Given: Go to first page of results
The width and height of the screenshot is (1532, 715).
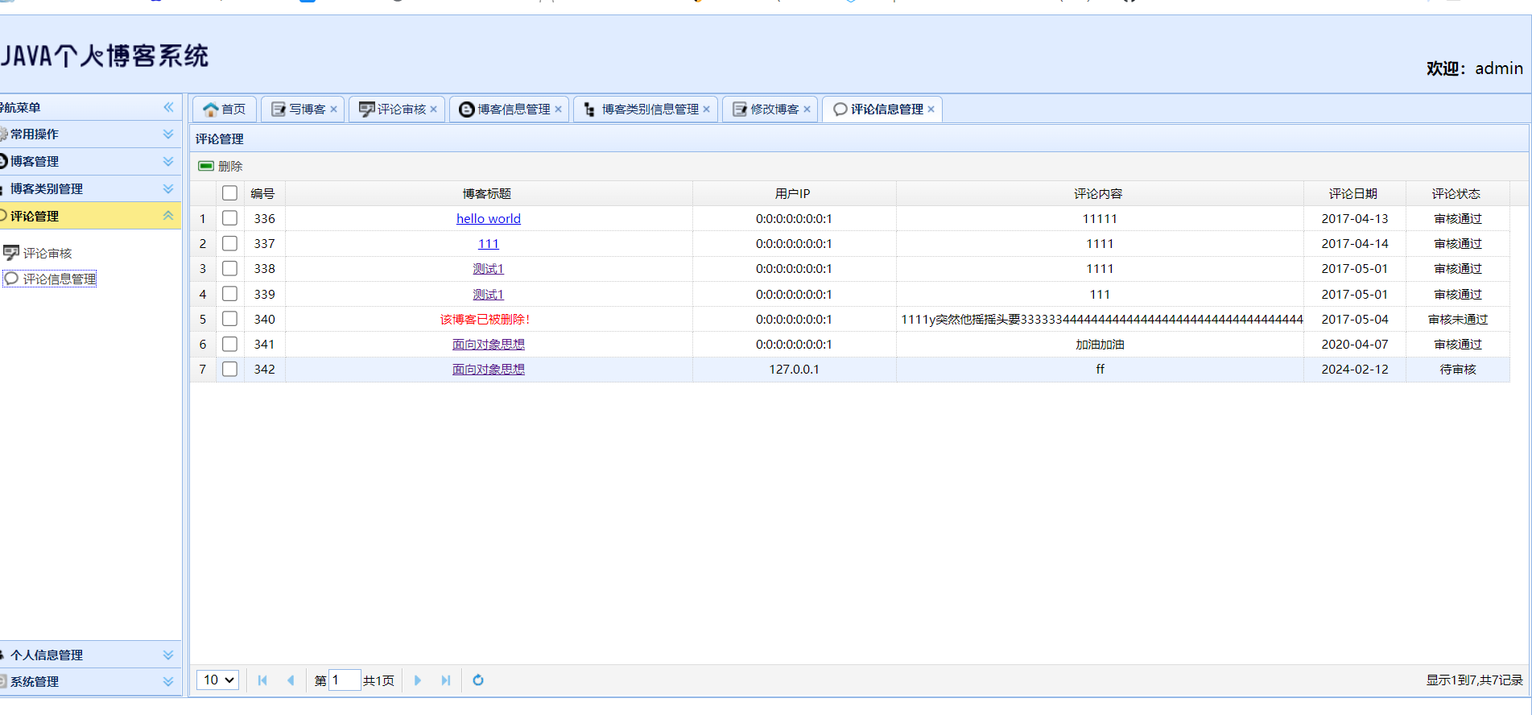Looking at the screenshot, I should pyautogui.click(x=262, y=680).
